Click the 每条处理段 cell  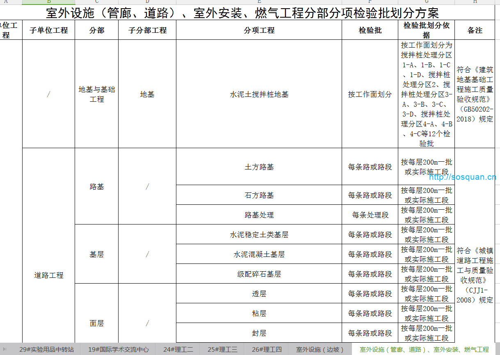[x=370, y=215]
